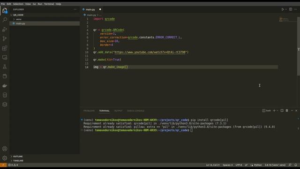Open Explorer Views and More Actions ellipsis
300x169 pixels.
[x=75, y=9]
